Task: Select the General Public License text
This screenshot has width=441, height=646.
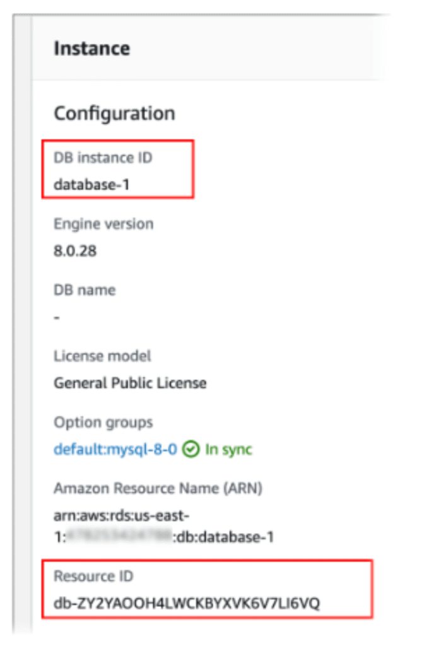Action: (x=130, y=383)
